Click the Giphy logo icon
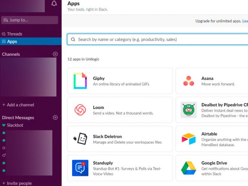The height and width of the screenshot is (186, 248). point(80,81)
